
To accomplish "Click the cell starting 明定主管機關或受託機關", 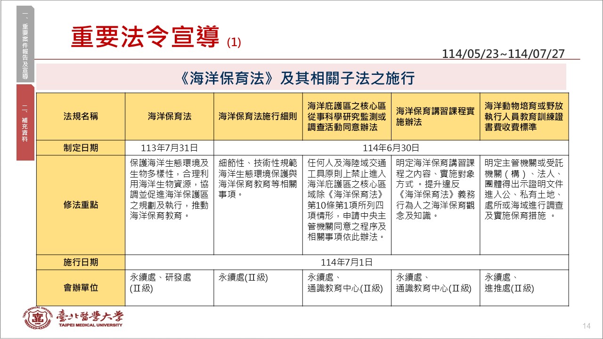I will [x=524, y=205].
